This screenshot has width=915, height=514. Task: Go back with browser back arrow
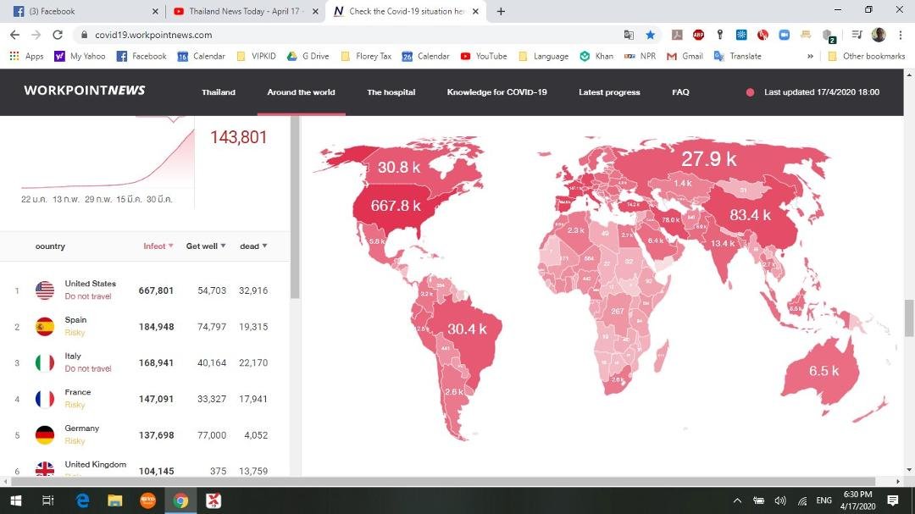(14, 35)
